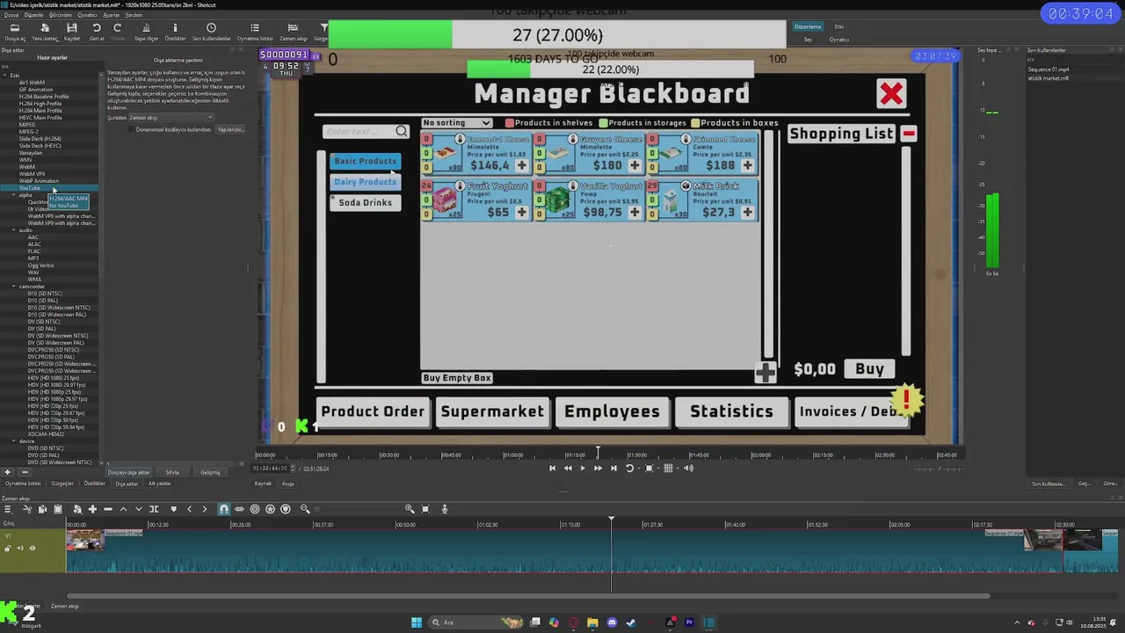Open the Ayarlar menu
Viewport: 1125px width, 633px height.
(112, 15)
